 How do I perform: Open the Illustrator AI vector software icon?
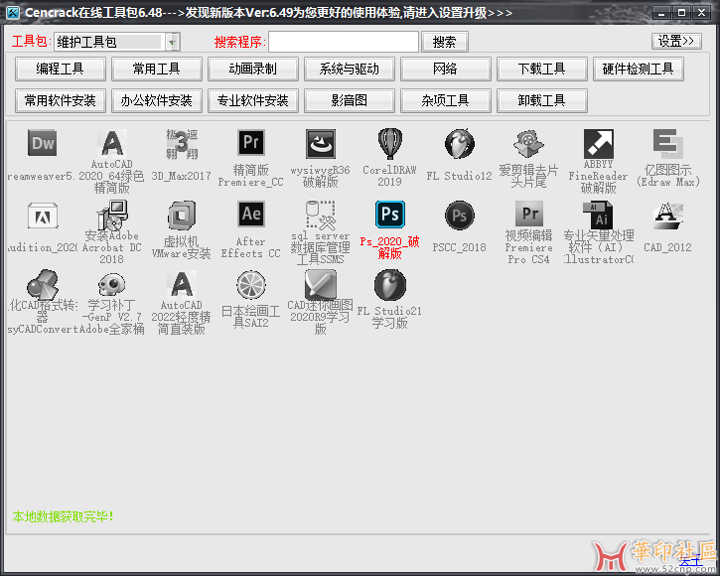tap(598, 215)
